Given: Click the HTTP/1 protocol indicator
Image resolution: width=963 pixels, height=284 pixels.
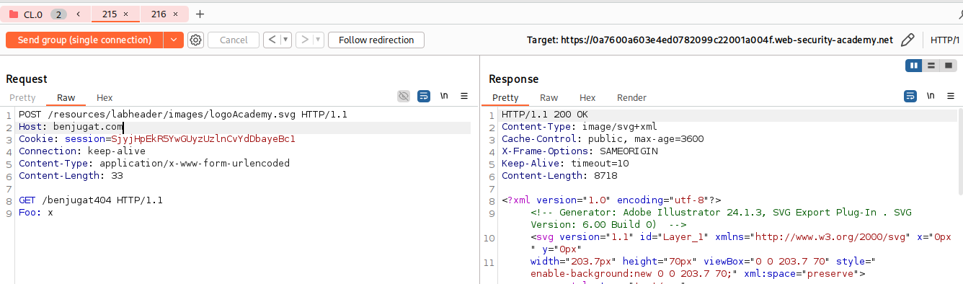Looking at the screenshot, I should click(945, 40).
